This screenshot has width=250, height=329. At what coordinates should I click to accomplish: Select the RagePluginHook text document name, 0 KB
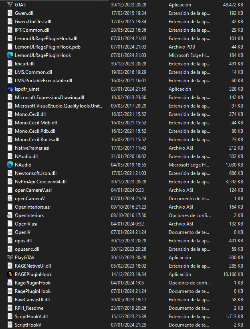[33, 291]
